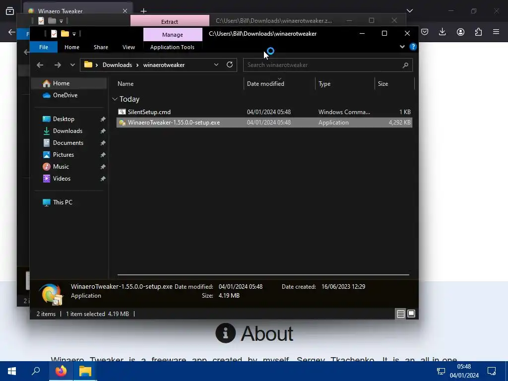
Task: Open the notification center icon
Action: click(492, 371)
